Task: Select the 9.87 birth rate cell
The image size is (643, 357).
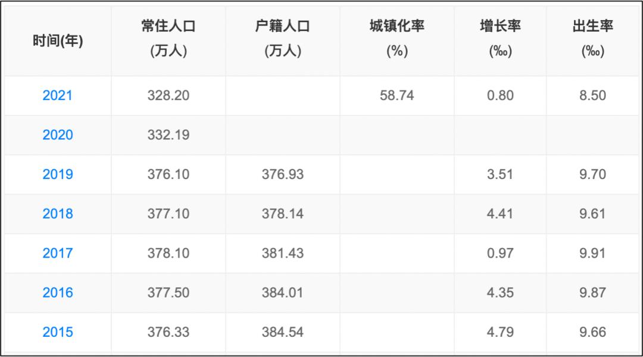Action: (593, 292)
